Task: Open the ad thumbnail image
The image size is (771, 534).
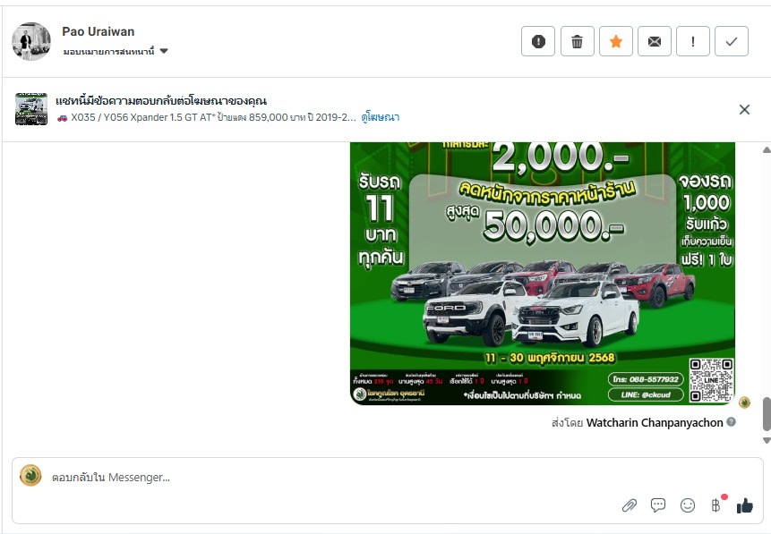Action: (31, 109)
